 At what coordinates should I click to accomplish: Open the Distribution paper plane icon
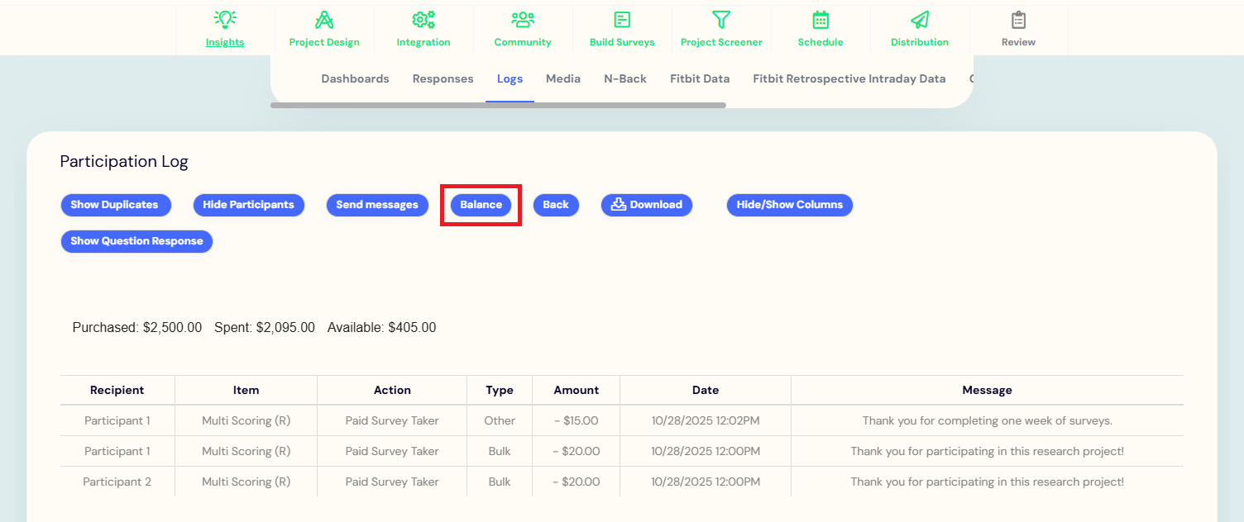(920, 20)
